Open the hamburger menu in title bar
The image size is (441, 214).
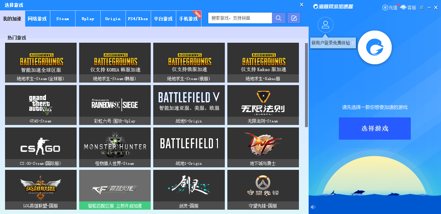(422, 7)
